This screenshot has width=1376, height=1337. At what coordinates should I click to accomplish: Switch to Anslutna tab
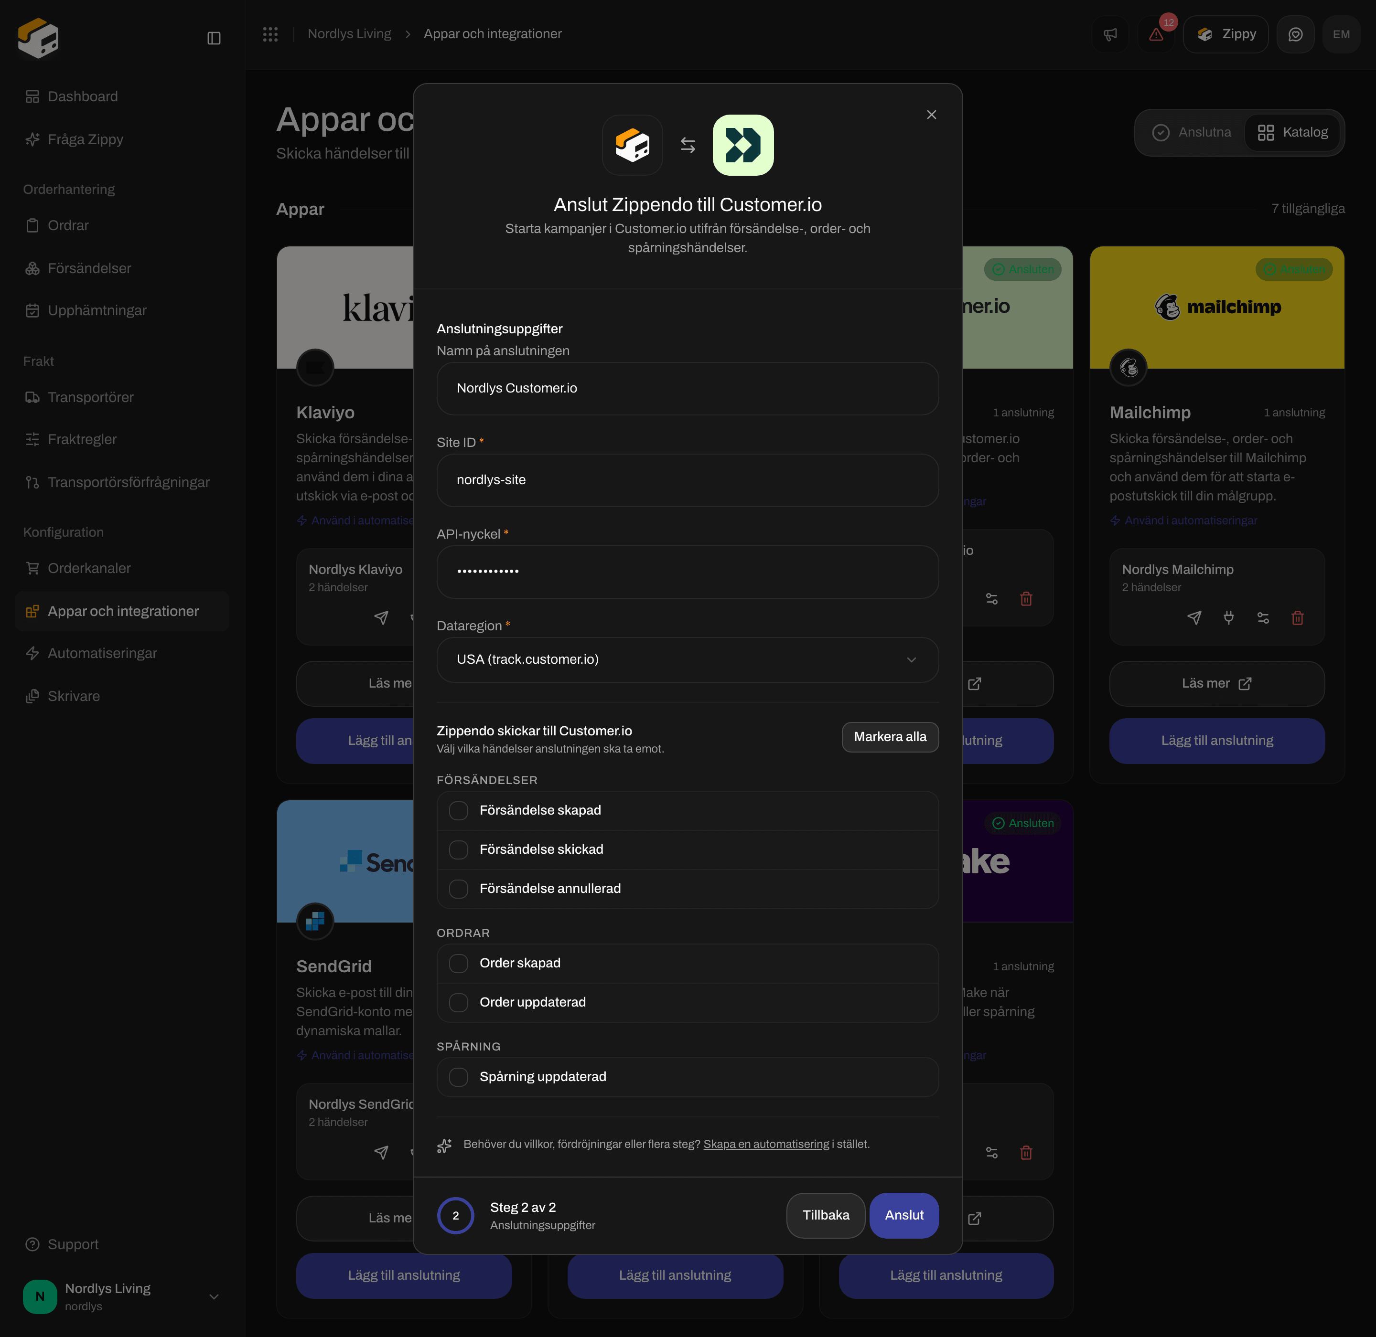(x=1192, y=132)
